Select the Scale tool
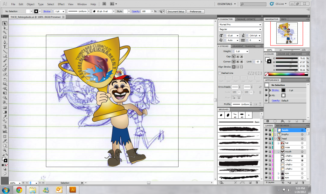The height and width of the screenshot is (194, 326). coord(4,84)
